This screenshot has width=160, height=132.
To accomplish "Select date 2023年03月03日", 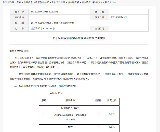I will click(x=119, y=17).
